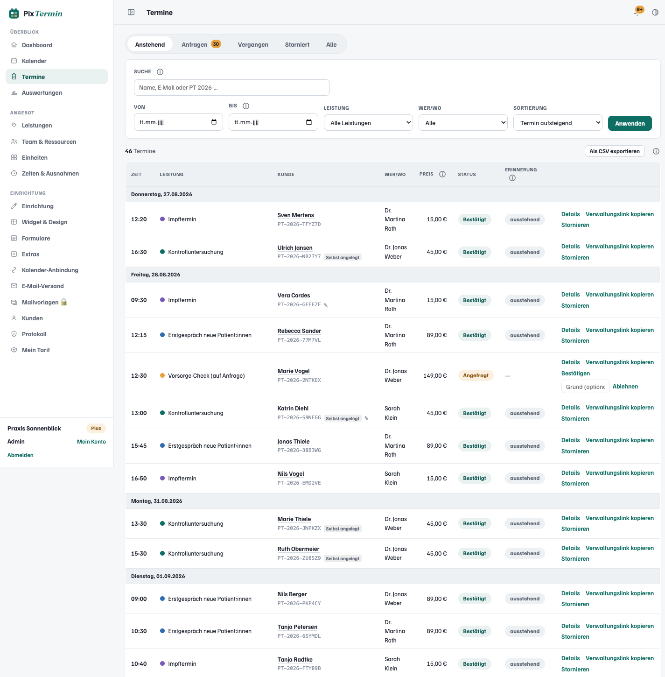
Task: Click the Grund (optional) input field
Action: (585, 387)
